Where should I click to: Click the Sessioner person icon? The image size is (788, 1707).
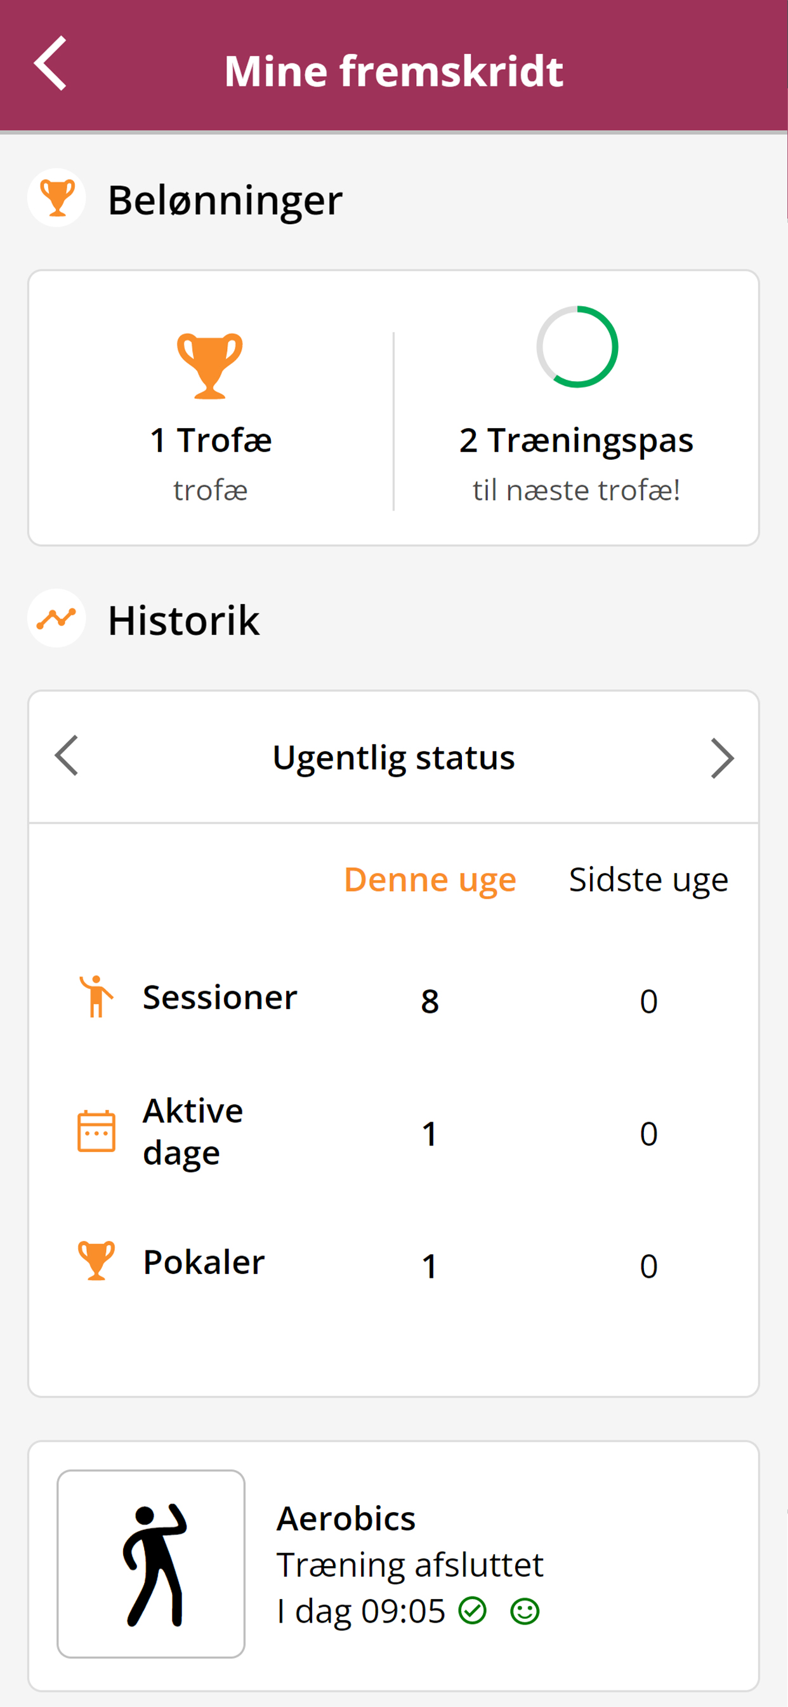click(x=96, y=996)
